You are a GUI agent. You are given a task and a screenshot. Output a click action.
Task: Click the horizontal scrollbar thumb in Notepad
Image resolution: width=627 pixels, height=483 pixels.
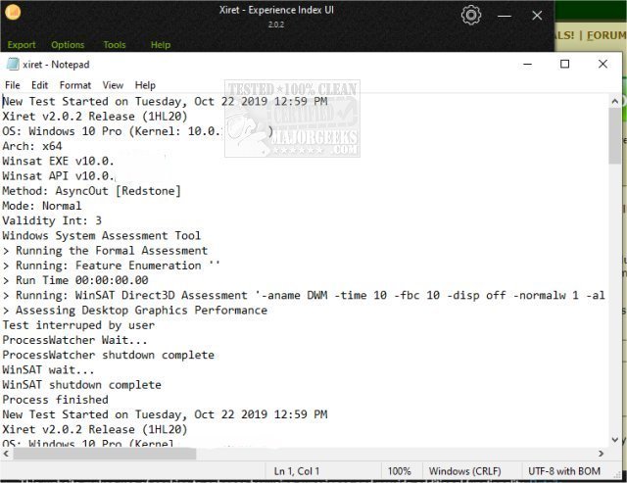pyautogui.click(x=105, y=454)
